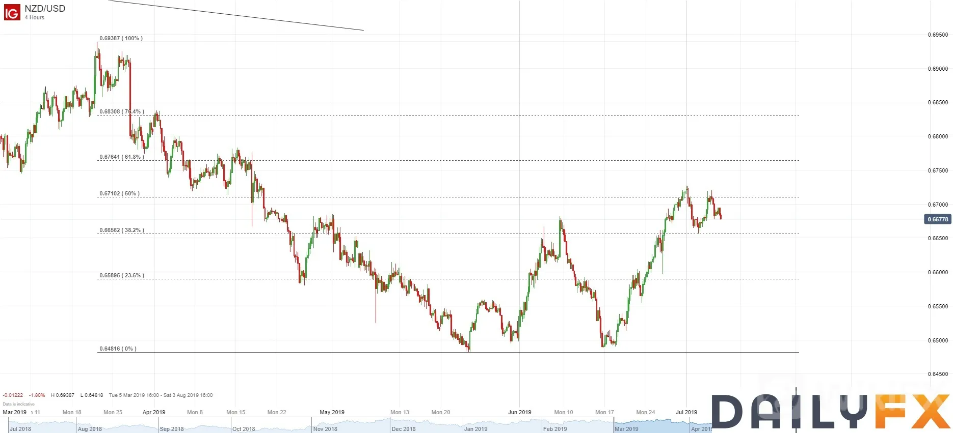
Task: Click Jul 2018 in the navigator strip
Action: 20,429
